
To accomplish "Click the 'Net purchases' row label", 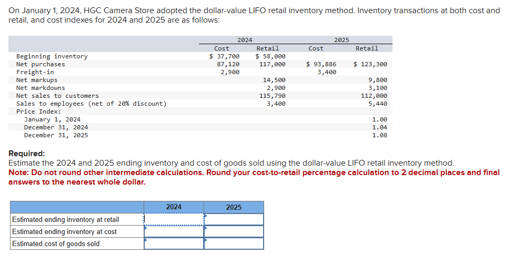I will click(41, 64).
